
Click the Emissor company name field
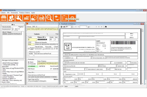[x=43, y=29]
